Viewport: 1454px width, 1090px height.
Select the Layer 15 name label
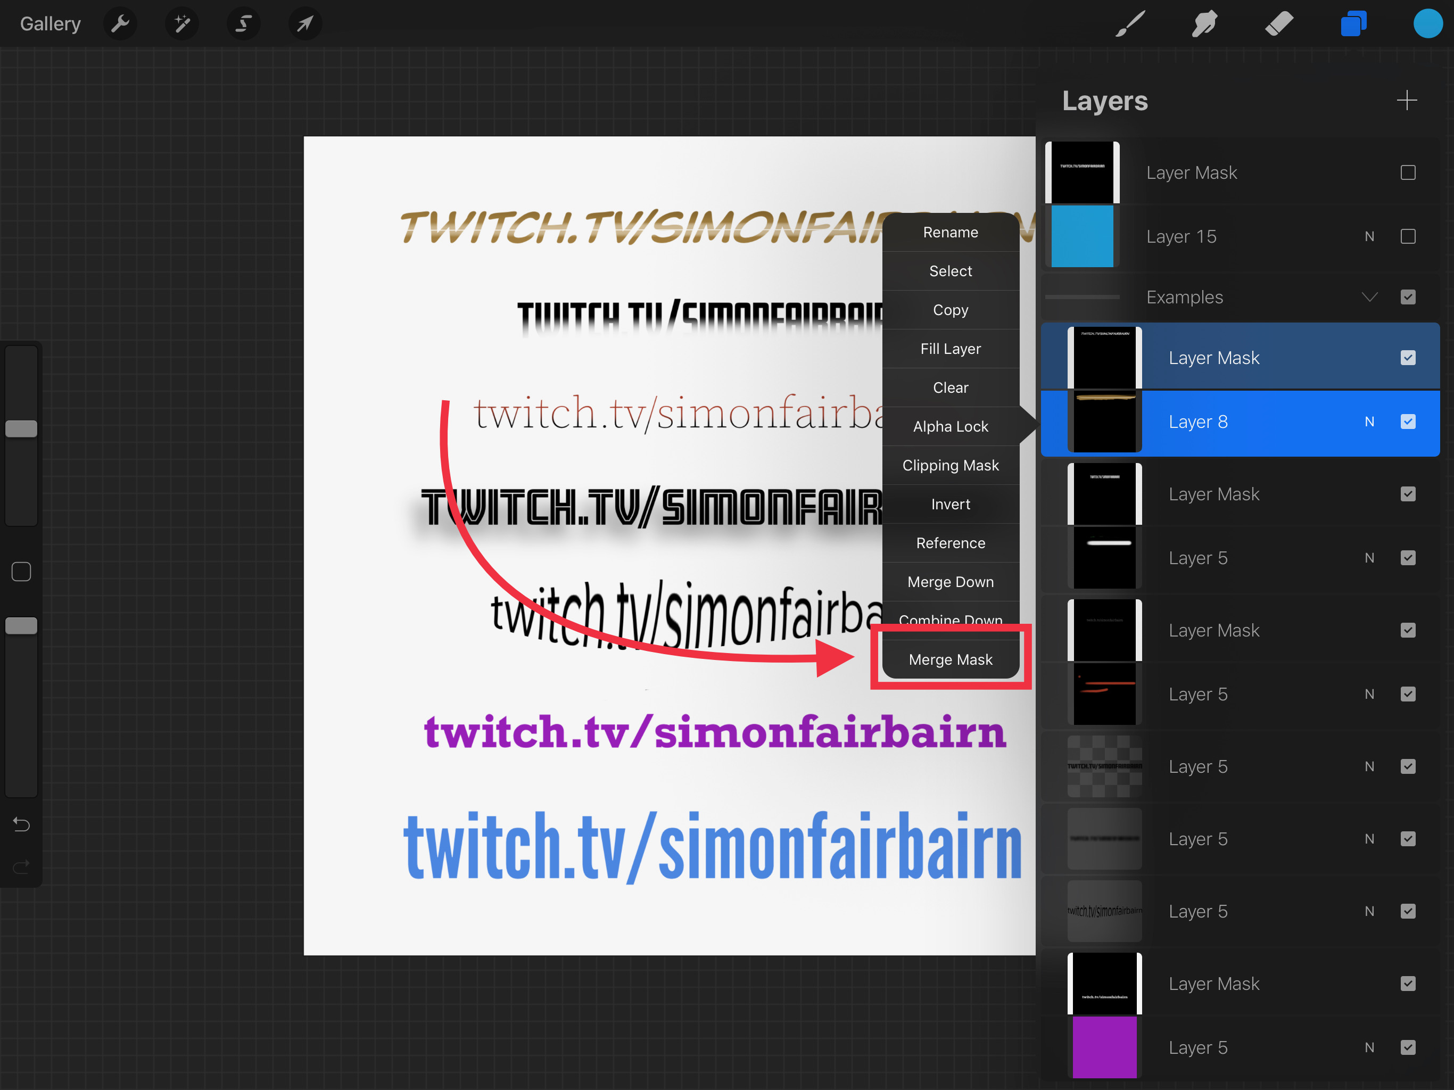tap(1181, 236)
